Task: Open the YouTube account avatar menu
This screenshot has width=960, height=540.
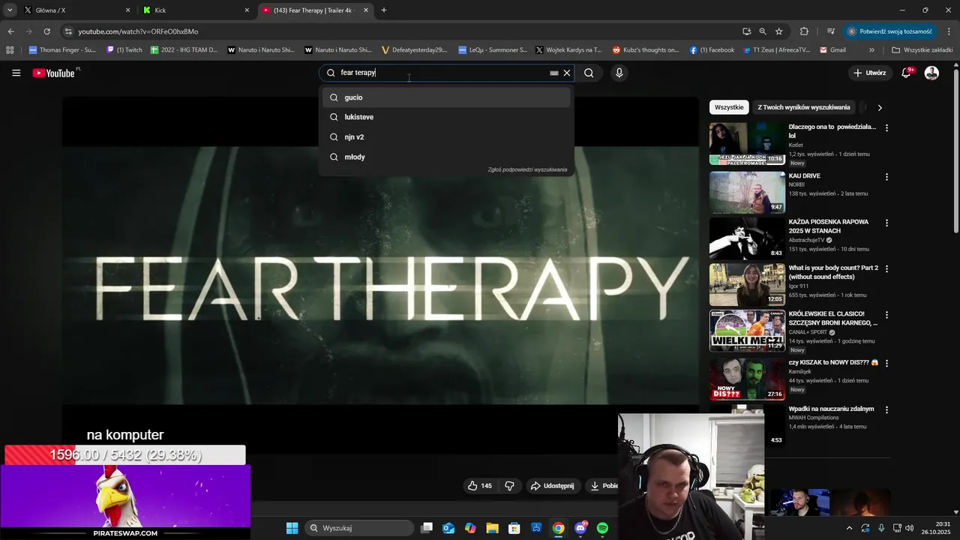Action: tap(931, 73)
